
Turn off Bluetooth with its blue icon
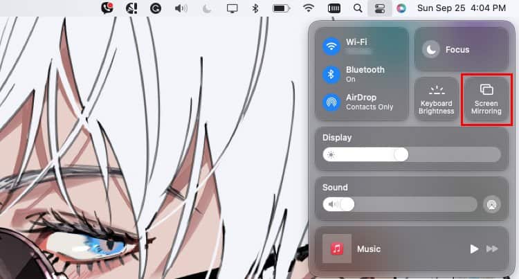coord(331,75)
